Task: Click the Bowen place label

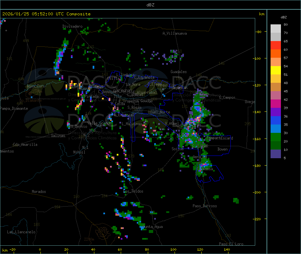Action: (x=222, y=149)
